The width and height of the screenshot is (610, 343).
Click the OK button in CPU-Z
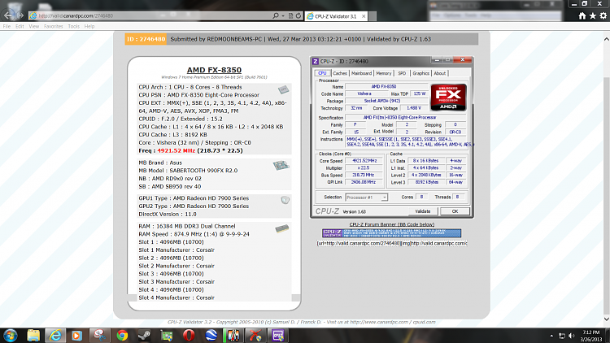455,211
